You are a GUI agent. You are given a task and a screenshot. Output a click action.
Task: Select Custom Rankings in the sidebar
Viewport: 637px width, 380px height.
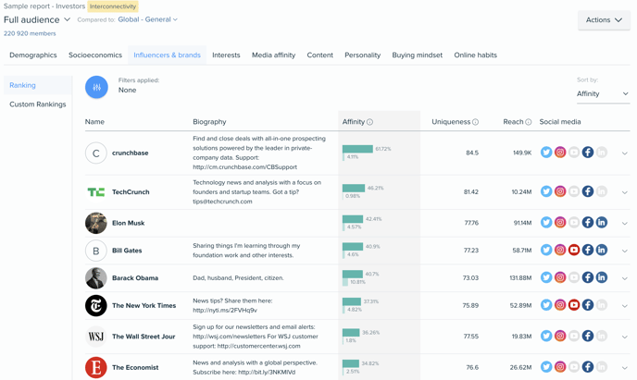tap(38, 104)
